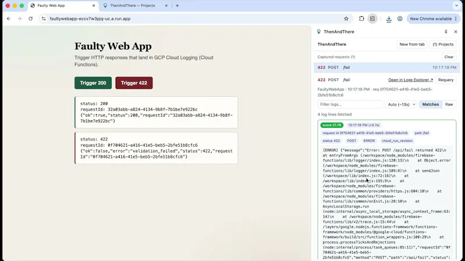This screenshot has height=261, width=465.
Task: Click the status: 200 response box
Action: pos(156,113)
